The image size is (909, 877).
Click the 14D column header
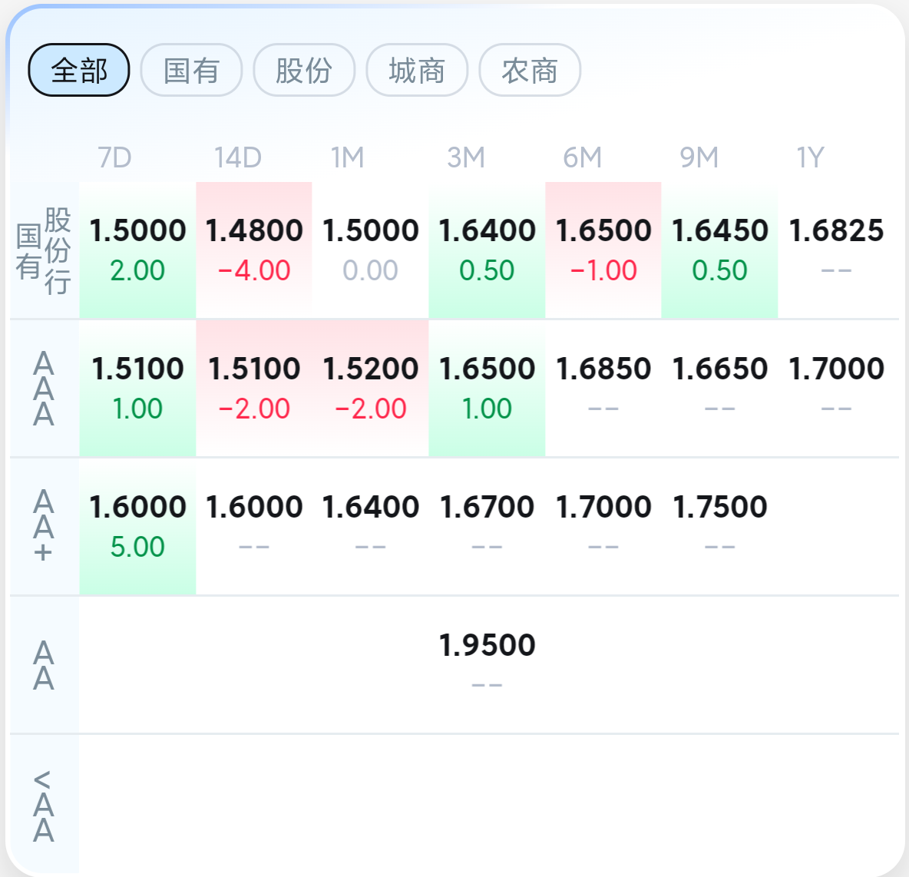pyautogui.click(x=238, y=157)
